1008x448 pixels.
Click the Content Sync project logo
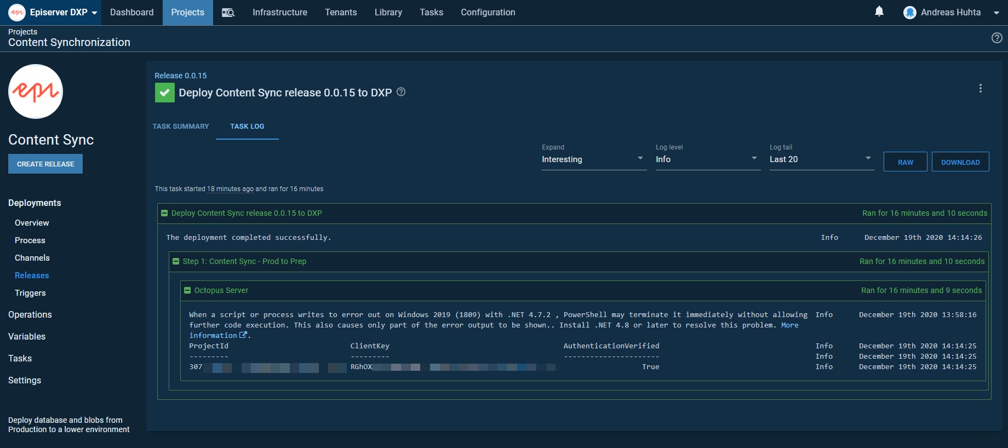[x=36, y=91]
